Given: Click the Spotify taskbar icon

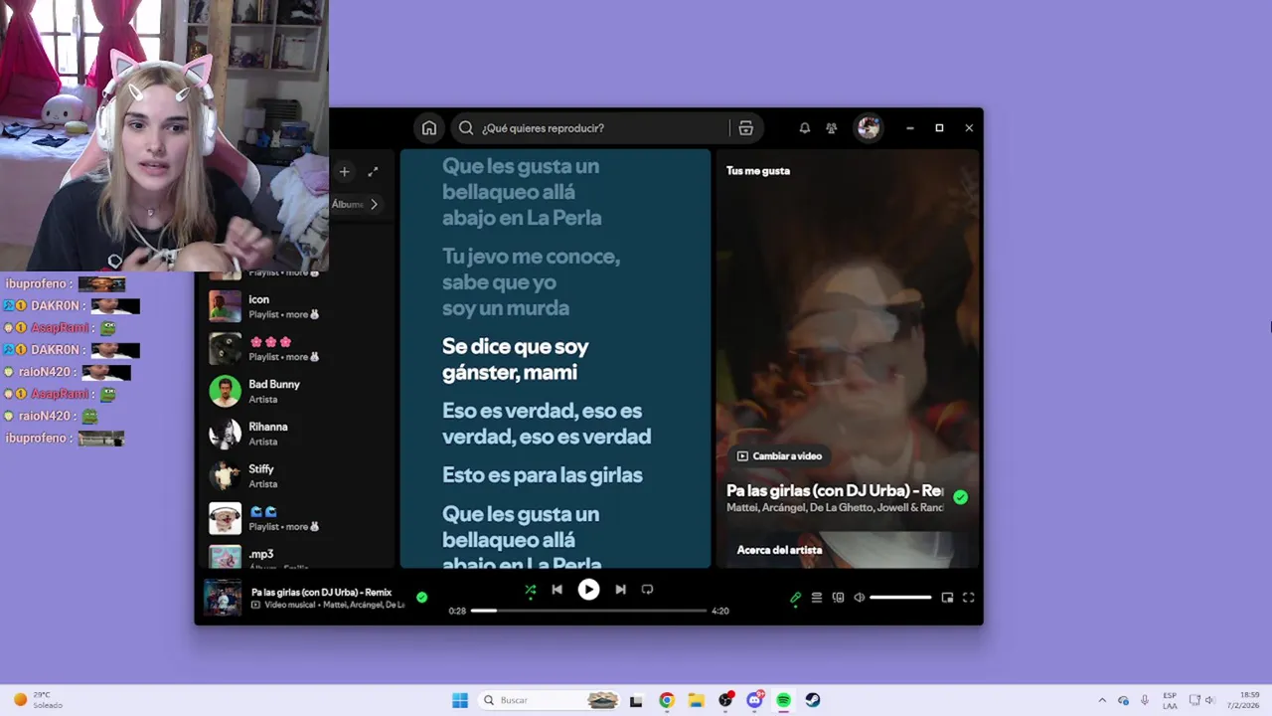Looking at the screenshot, I should (x=784, y=700).
